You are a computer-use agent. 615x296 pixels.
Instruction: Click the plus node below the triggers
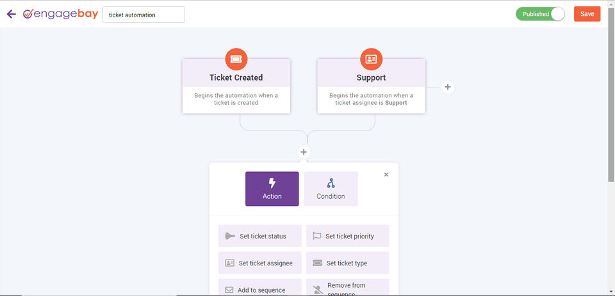(x=304, y=152)
